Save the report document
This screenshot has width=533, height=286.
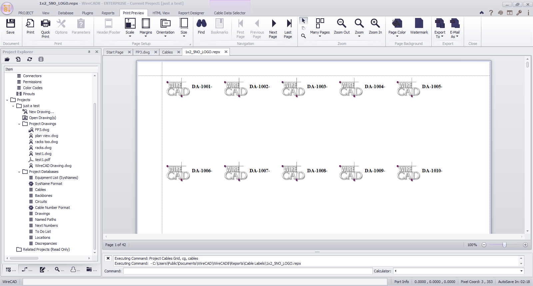(x=10, y=26)
